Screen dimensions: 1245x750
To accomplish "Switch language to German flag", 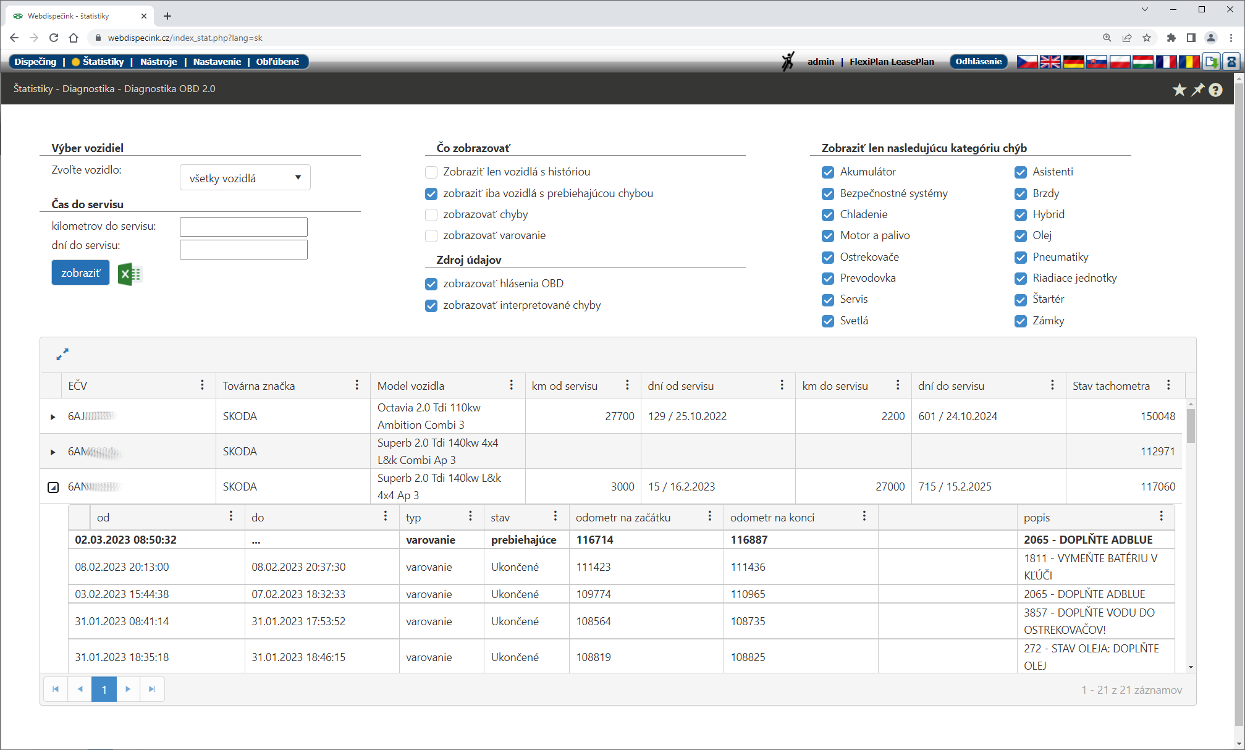I will click(1073, 62).
